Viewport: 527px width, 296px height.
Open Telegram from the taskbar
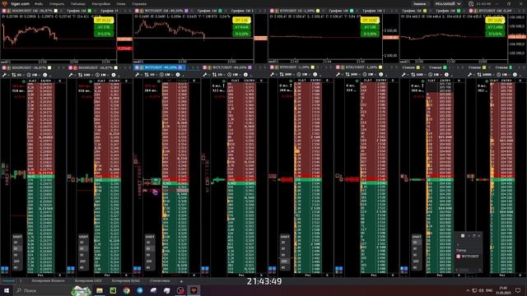tap(140, 290)
